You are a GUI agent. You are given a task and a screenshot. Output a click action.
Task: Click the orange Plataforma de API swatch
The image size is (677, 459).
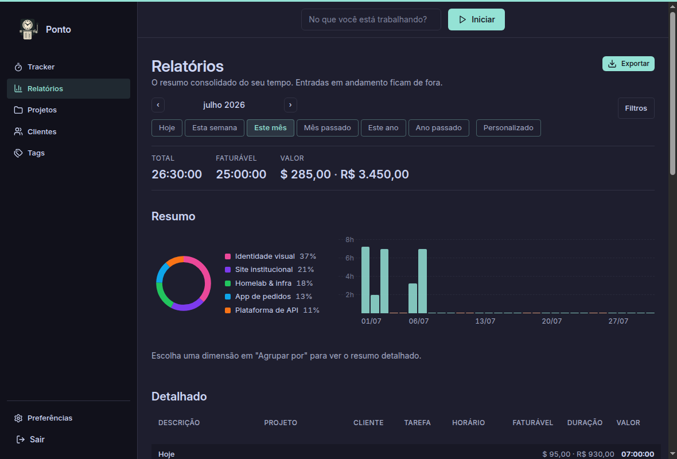click(x=228, y=310)
